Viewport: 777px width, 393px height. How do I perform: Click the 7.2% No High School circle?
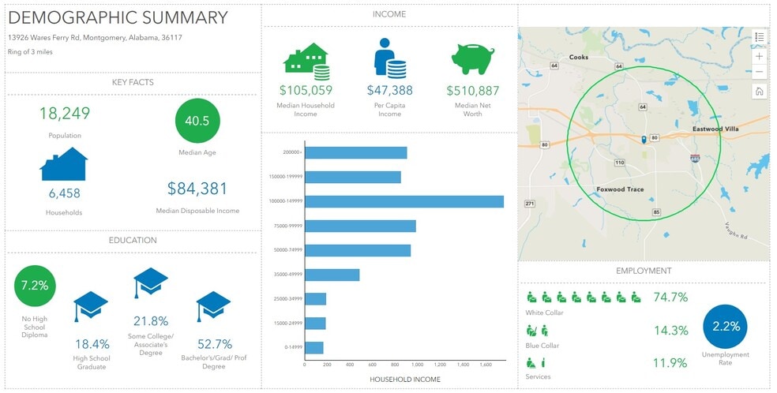(36, 284)
